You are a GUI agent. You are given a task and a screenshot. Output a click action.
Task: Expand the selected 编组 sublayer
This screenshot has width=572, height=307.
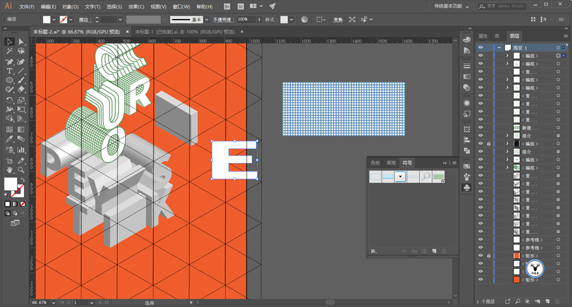[507, 56]
